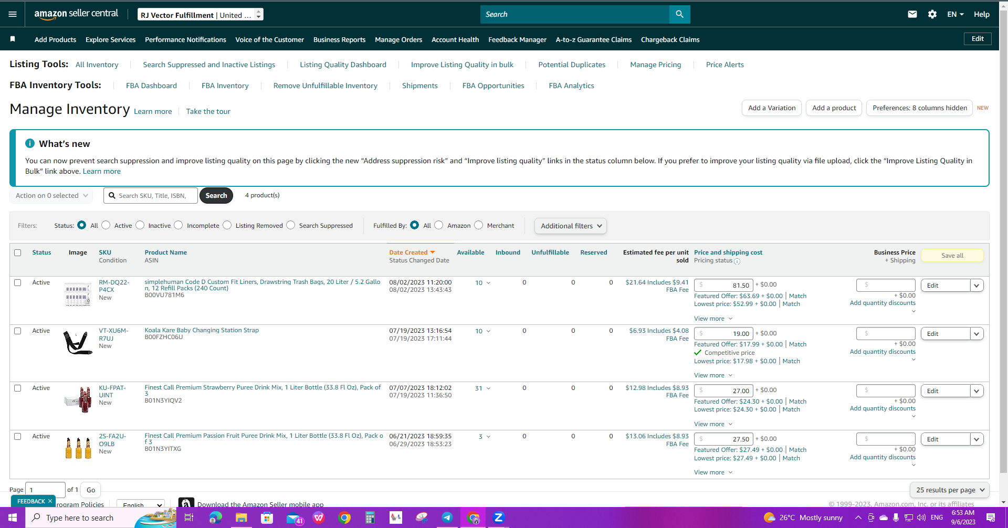
Task: Check the row for Passion Fruit Puree Mix
Action: tap(18, 437)
